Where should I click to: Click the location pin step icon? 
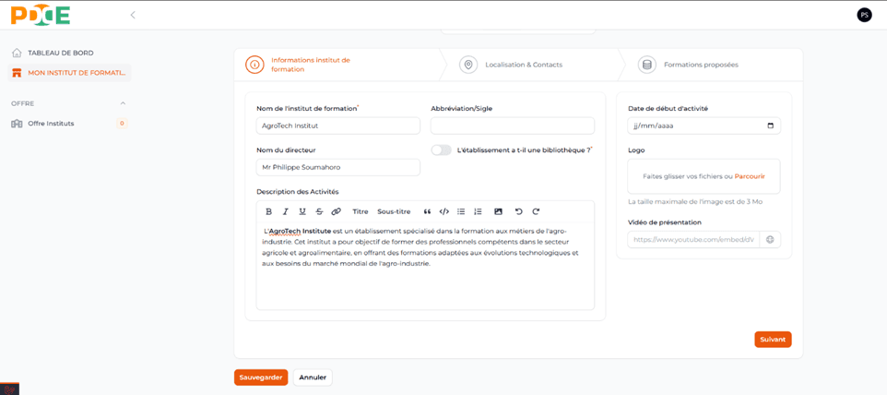[x=468, y=65]
